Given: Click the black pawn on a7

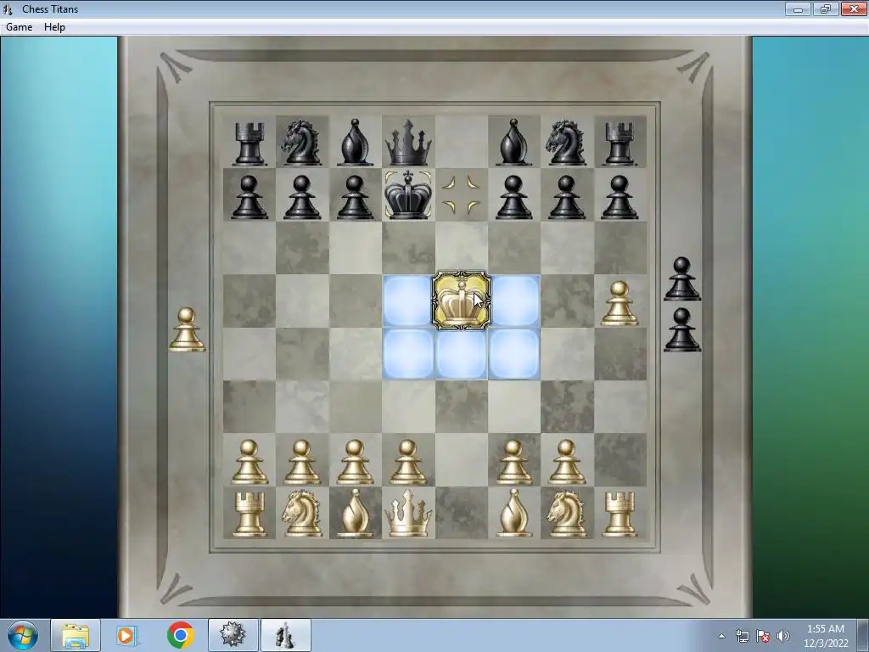Looking at the screenshot, I should tap(249, 197).
